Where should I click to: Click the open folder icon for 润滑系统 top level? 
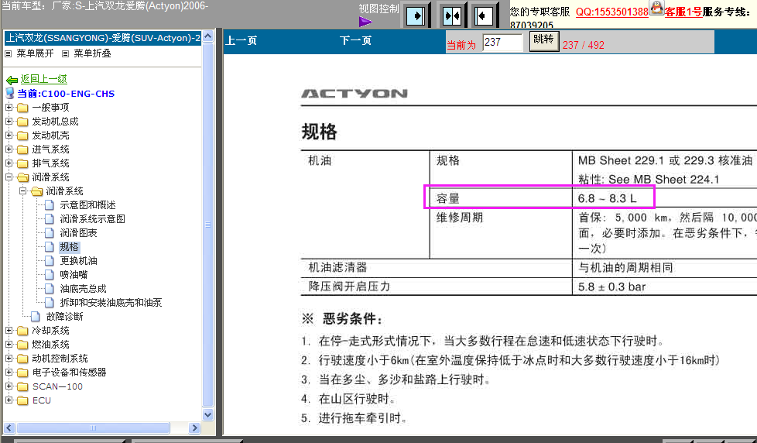[22, 178]
